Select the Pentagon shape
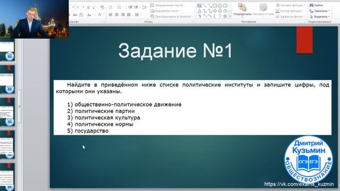This screenshot has height=191, width=340. click(x=225, y=11)
